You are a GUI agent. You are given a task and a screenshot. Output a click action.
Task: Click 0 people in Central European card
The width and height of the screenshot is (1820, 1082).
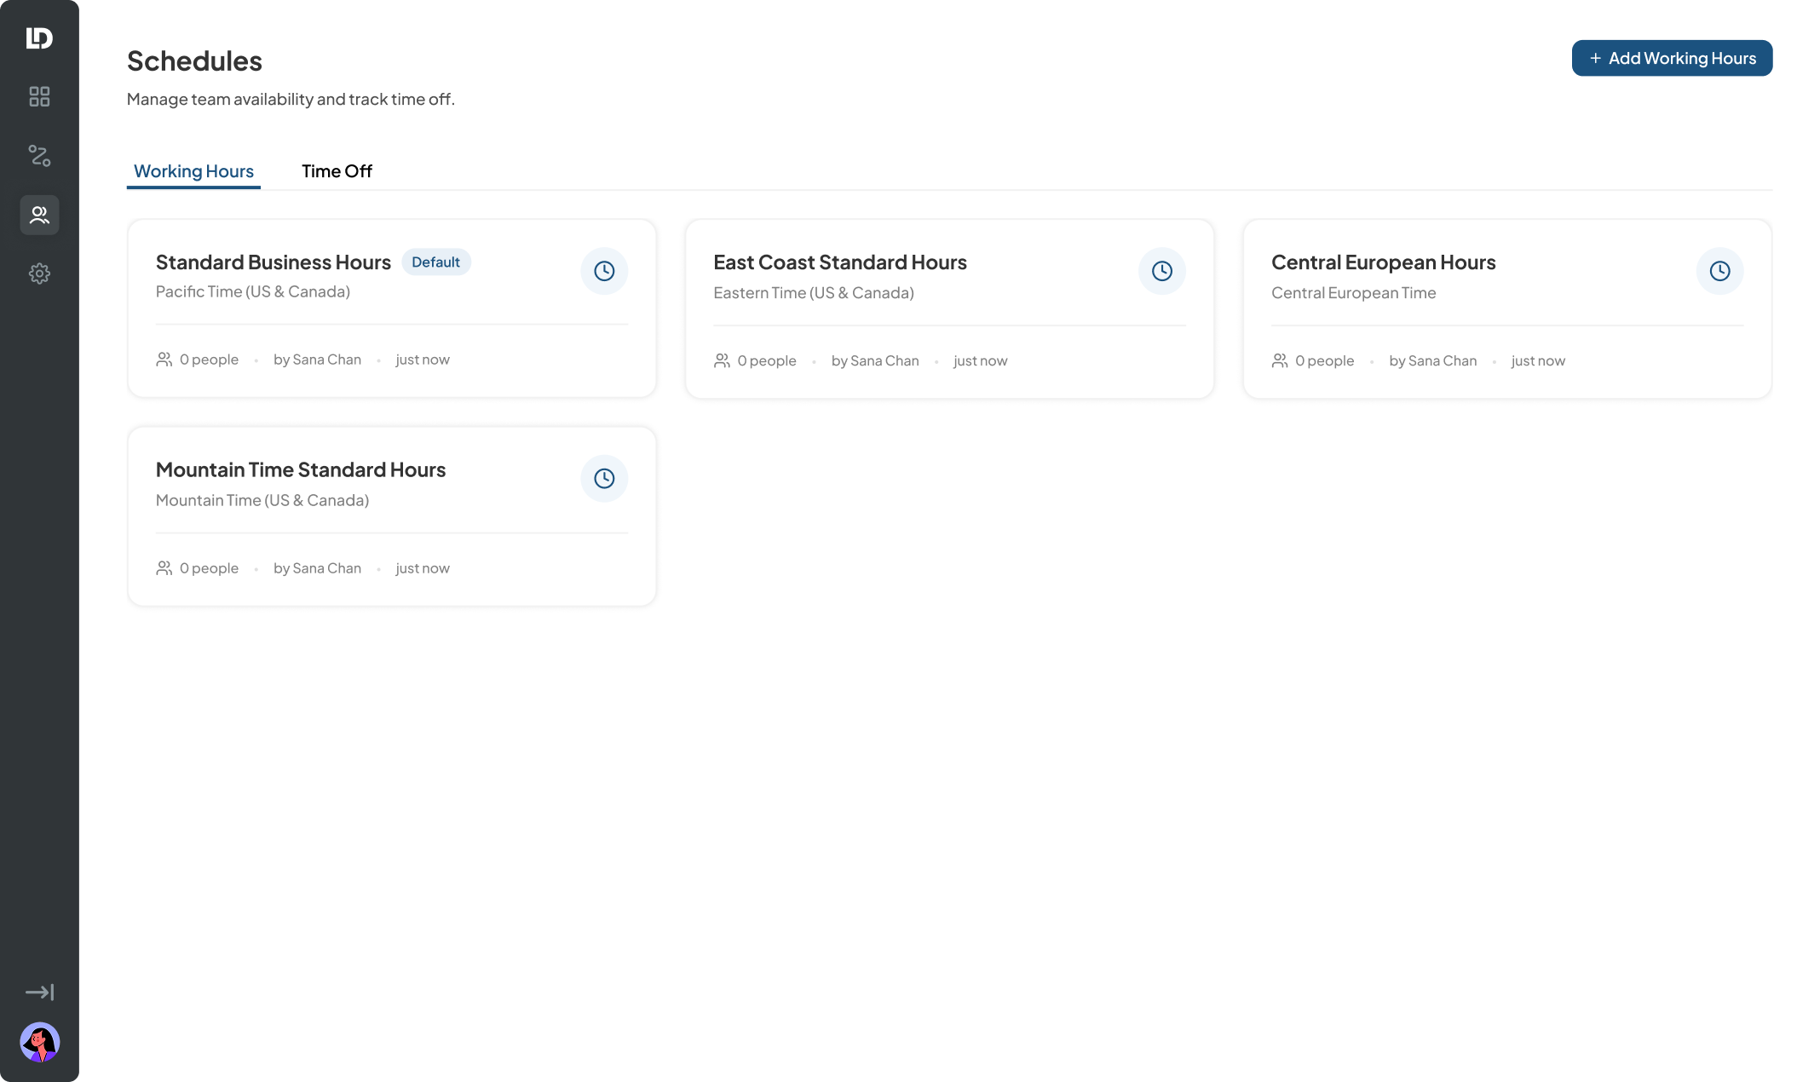point(1325,360)
